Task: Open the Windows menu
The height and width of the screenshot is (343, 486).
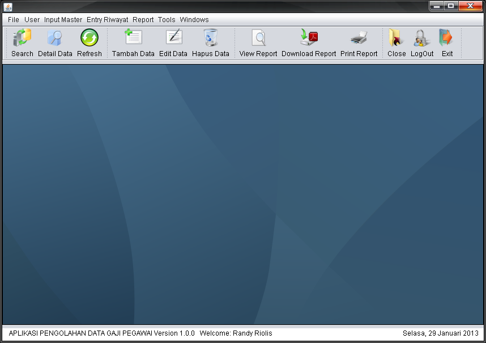Action: point(194,20)
